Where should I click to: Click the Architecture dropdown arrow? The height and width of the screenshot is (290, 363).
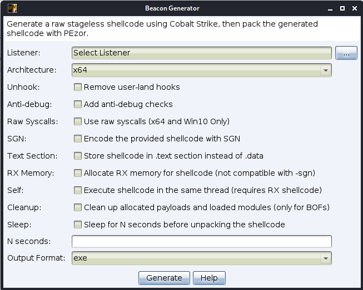click(326, 70)
